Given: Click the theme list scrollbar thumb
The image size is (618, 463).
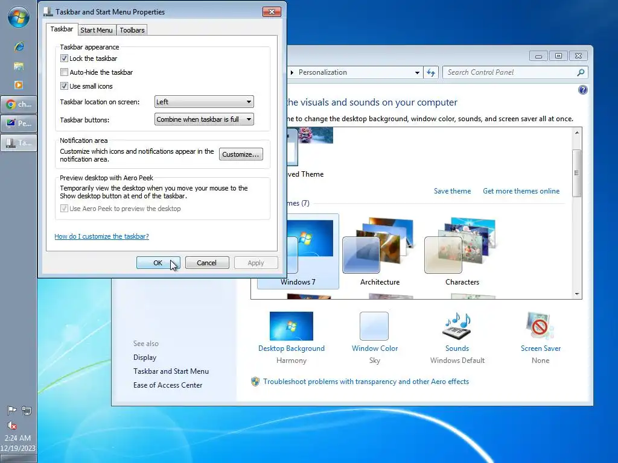Looking at the screenshot, I should [x=576, y=173].
